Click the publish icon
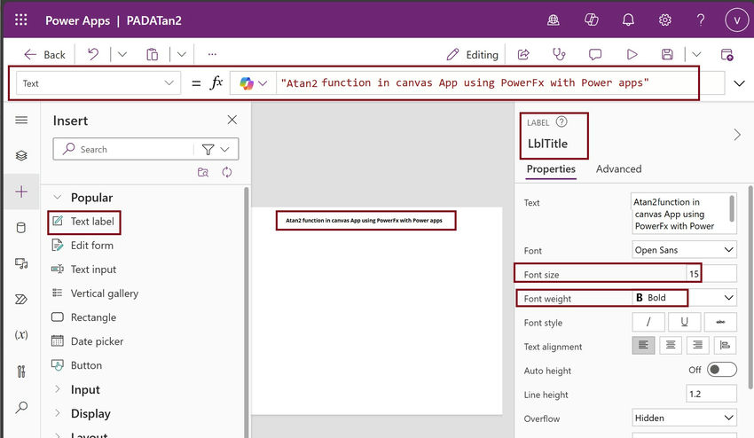Image resolution: width=754 pixels, height=438 pixels. click(x=727, y=54)
